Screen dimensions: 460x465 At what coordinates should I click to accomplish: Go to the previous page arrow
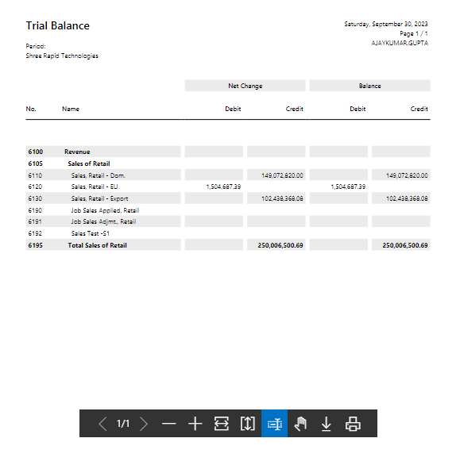tap(102, 424)
